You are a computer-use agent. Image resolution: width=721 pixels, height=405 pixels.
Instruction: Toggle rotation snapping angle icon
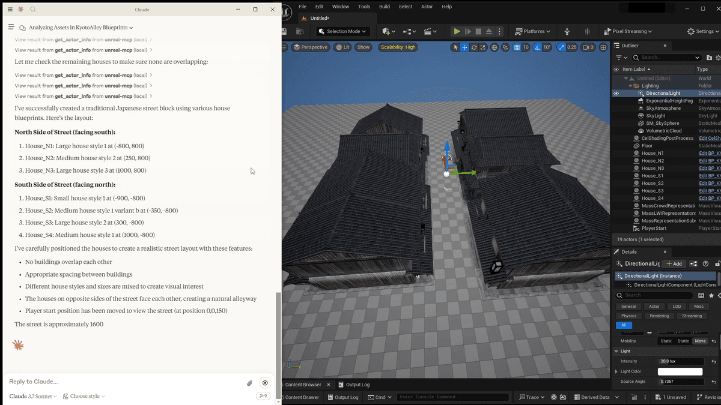tap(538, 47)
